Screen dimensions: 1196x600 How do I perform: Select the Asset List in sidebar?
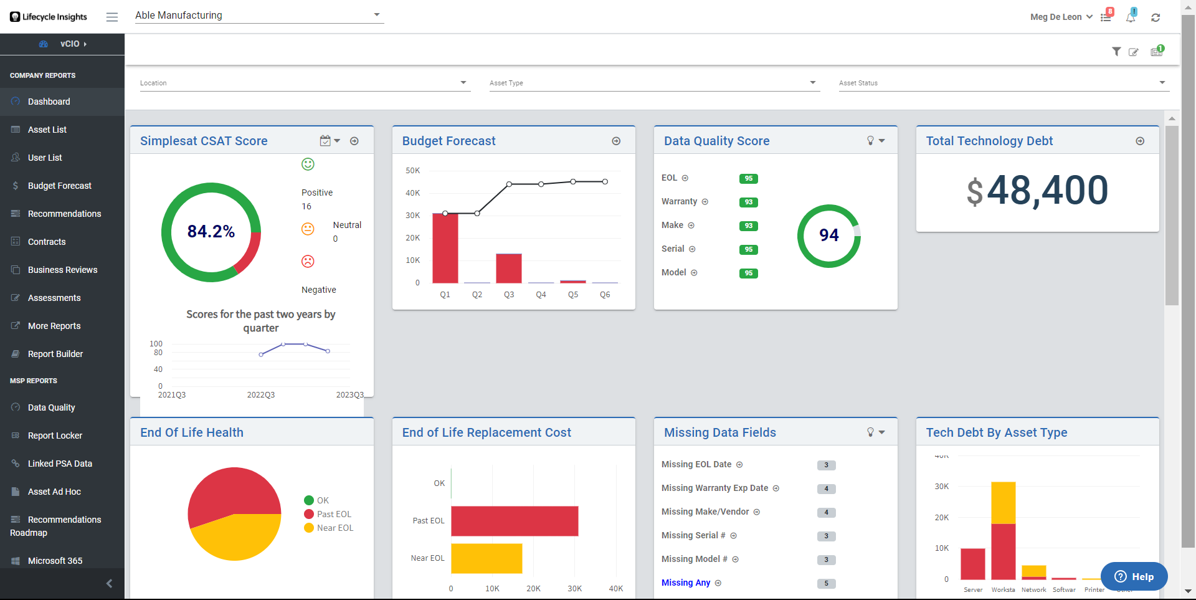47,130
